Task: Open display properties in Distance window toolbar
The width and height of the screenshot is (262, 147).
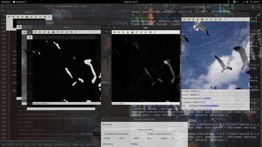Action: (x=49, y=17)
